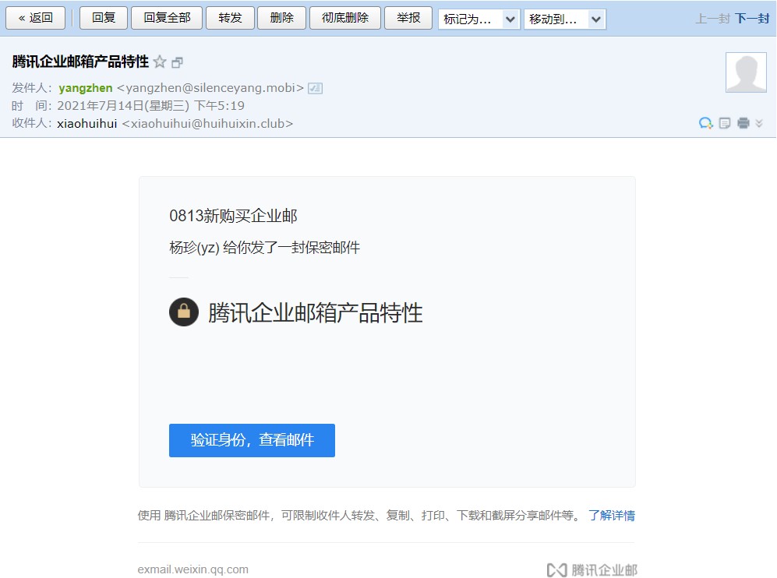
Task: Click the sender avatar thumbnail
Action: pyautogui.click(x=747, y=72)
